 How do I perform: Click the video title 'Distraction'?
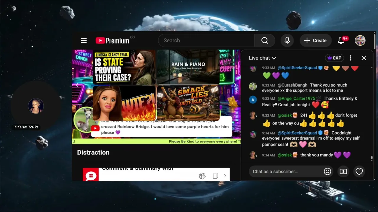[93, 152]
